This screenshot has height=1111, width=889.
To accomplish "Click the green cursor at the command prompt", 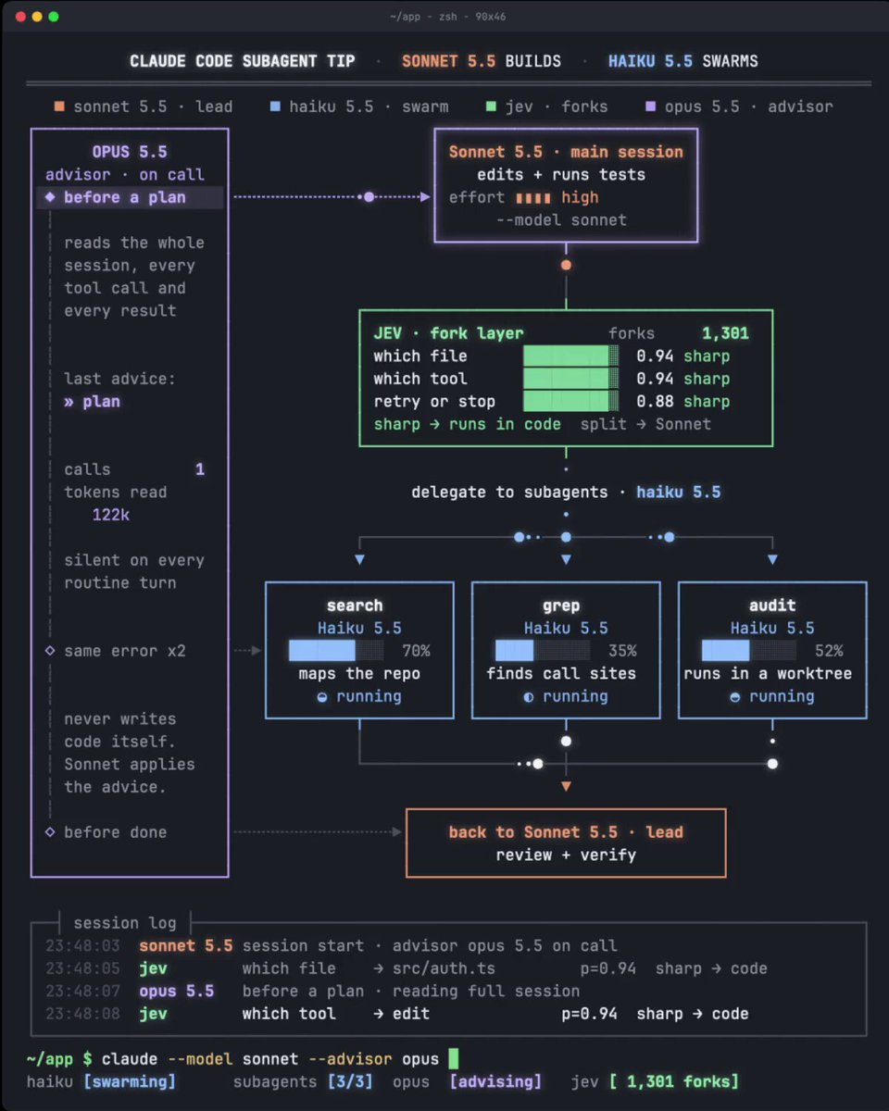I will click(454, 1058).
